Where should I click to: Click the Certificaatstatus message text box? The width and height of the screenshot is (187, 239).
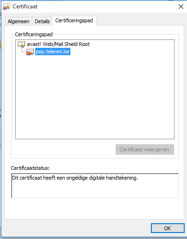95,186
